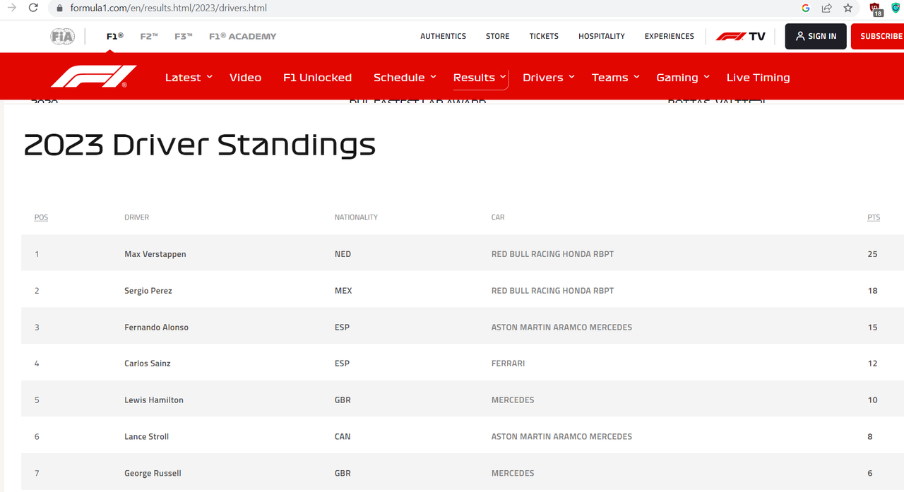Switch to the F2 series tab
The image size is (904, 492).
point(149,36)
